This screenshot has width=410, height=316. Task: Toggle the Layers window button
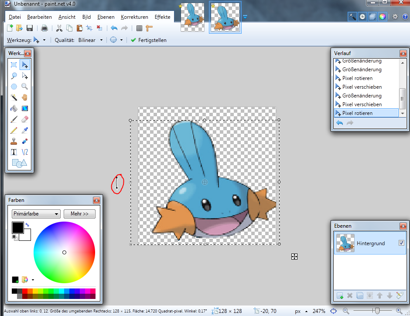click(x=372, y=17)
